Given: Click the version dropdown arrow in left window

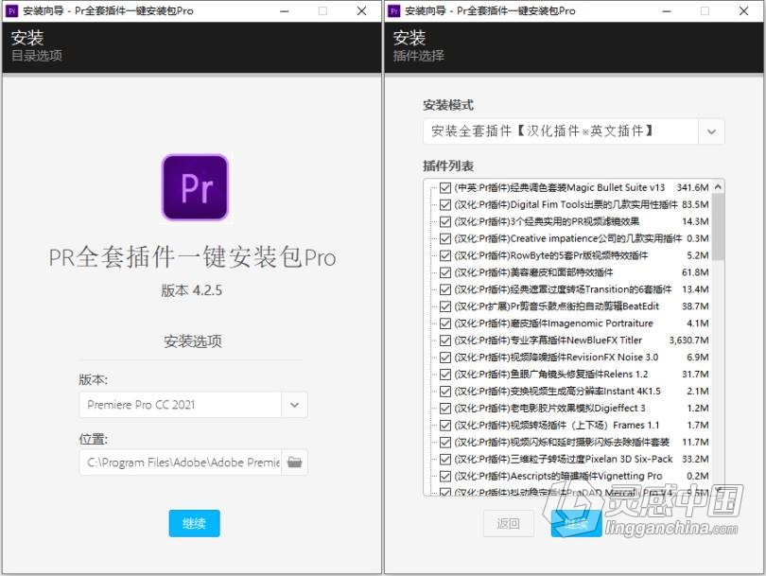Looking at the screenshot, I should pyautogui.click(x=294, y=405).
